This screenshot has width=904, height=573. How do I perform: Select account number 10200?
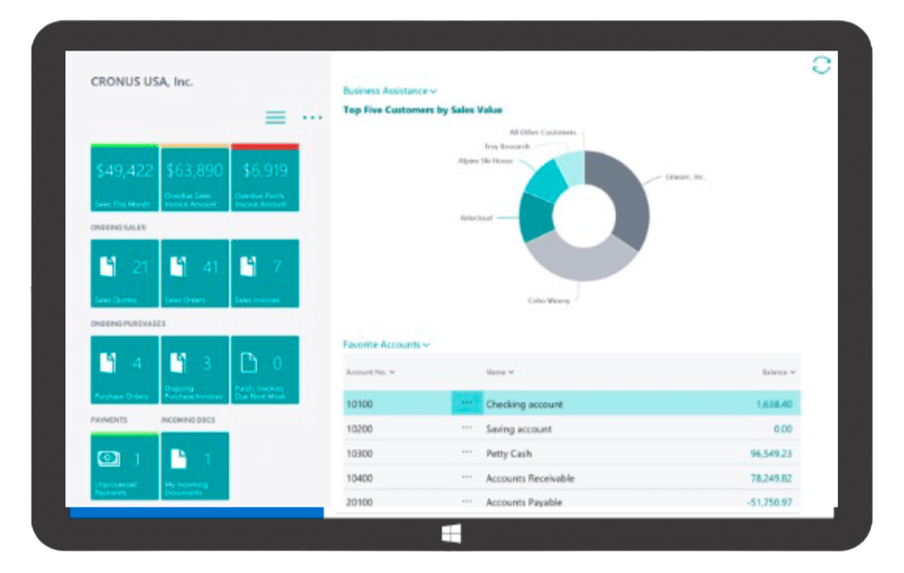tap(359, 429)
